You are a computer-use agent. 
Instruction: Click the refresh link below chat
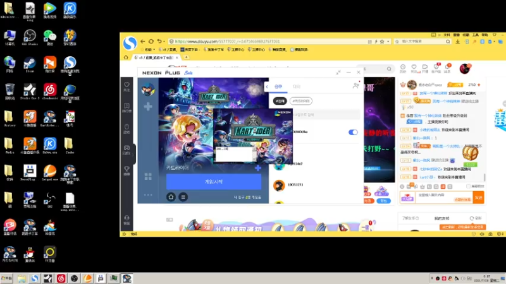(x=476, y=218)
